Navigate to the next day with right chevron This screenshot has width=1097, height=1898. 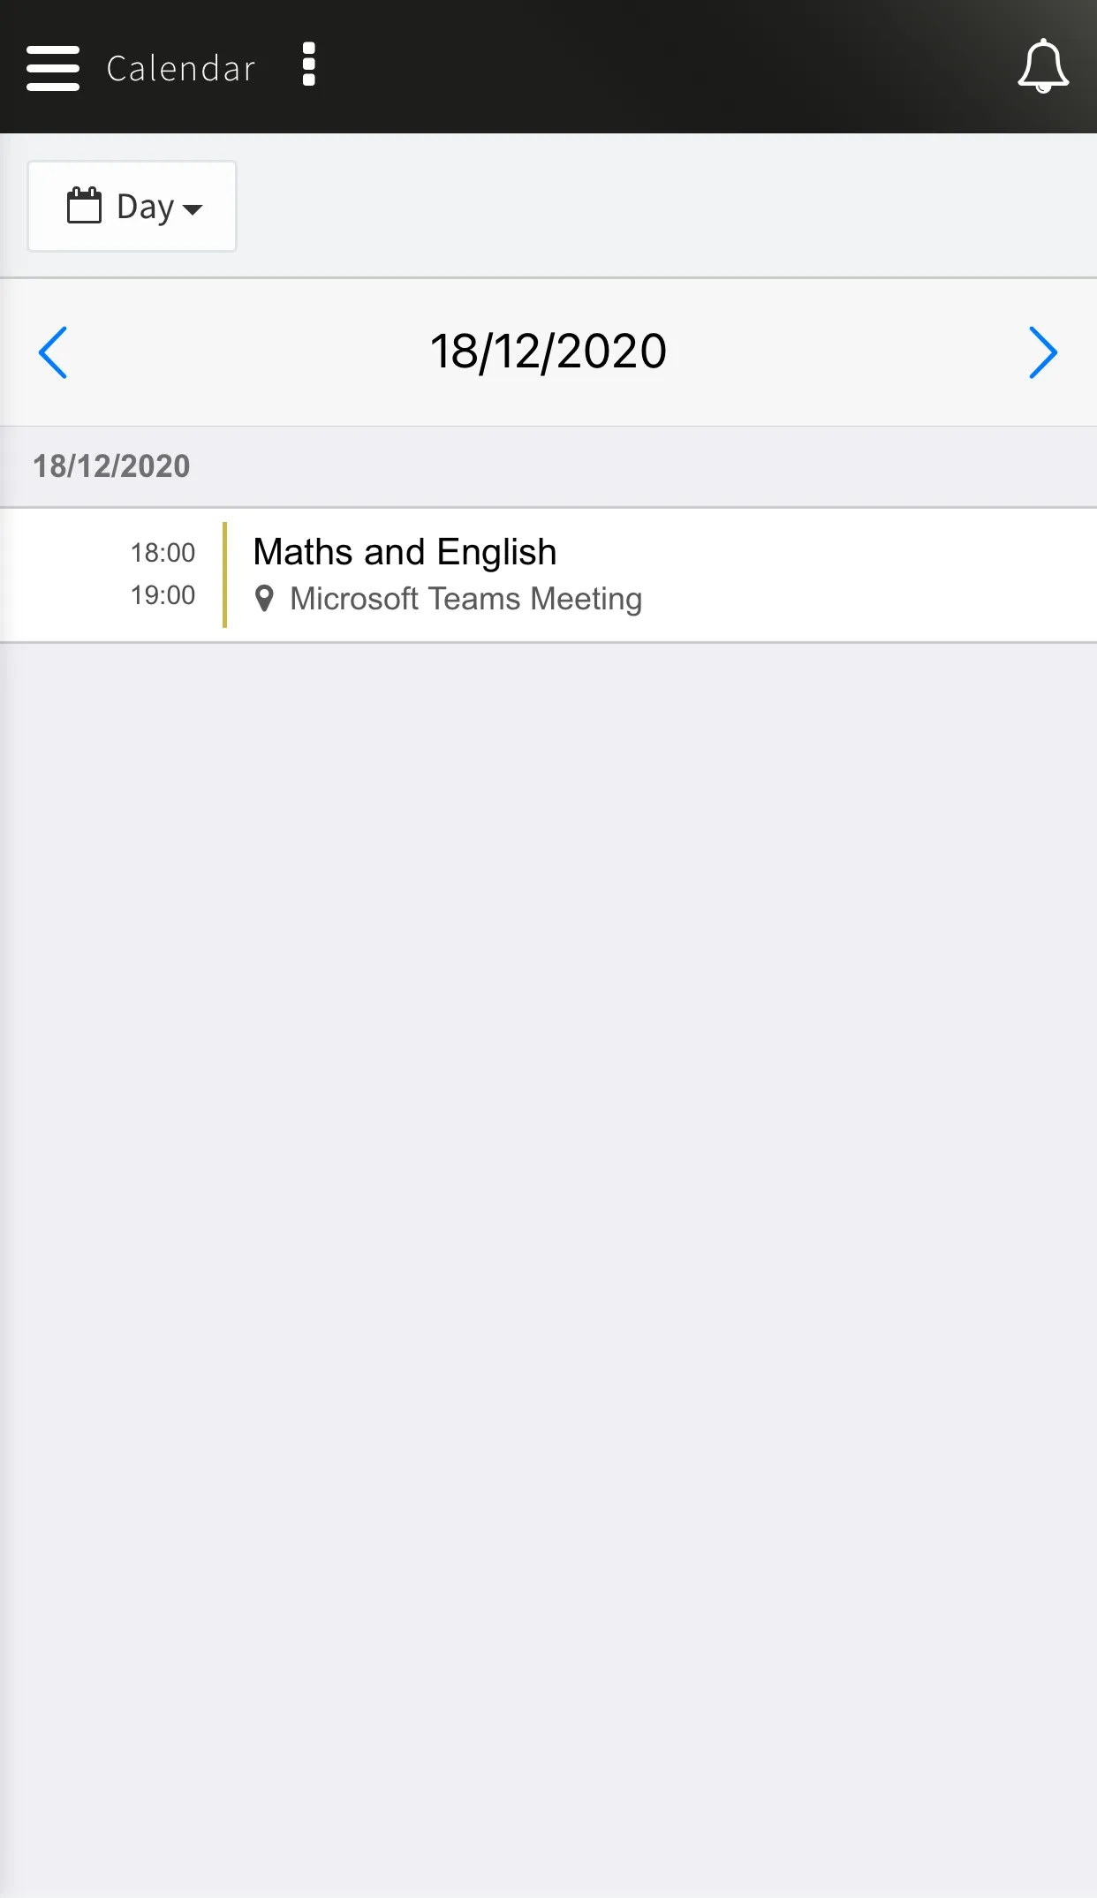[x=1044, y=352]
